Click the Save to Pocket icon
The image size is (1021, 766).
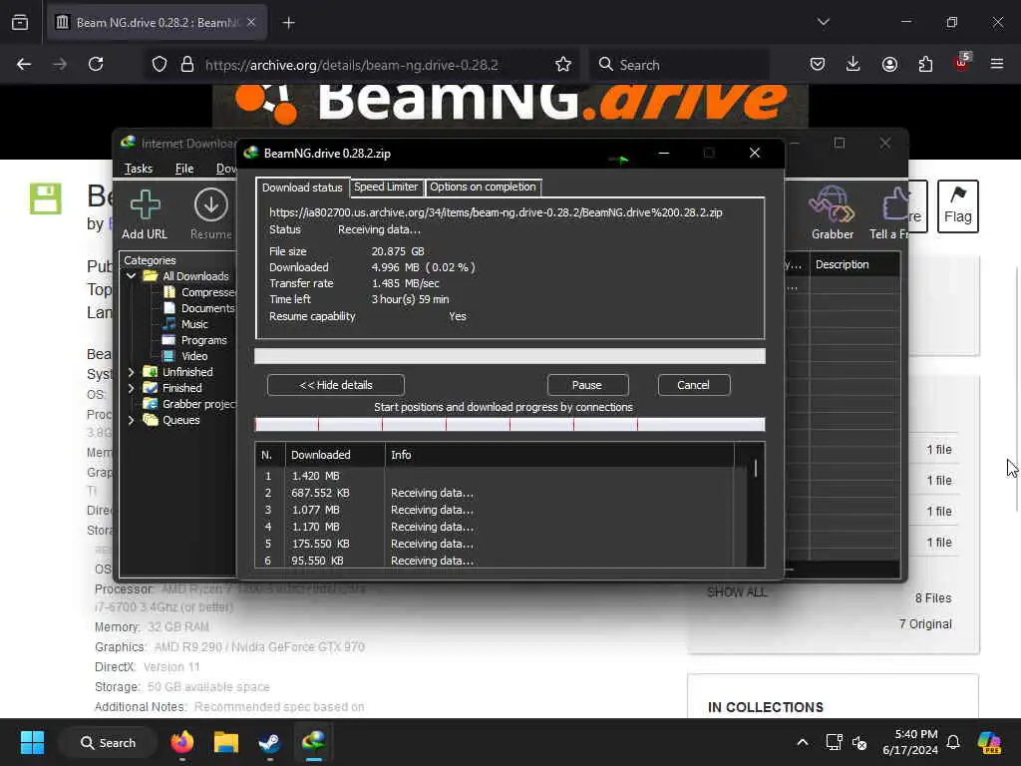(818, 64)
